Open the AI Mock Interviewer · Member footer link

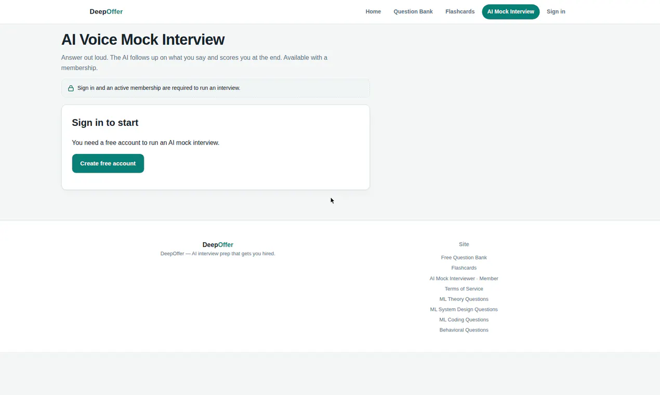pos(464,279)
